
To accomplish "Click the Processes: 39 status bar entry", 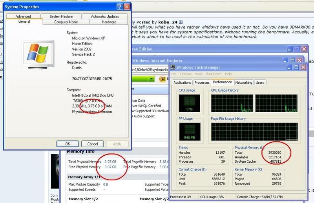I will click(x=181, y=197).
